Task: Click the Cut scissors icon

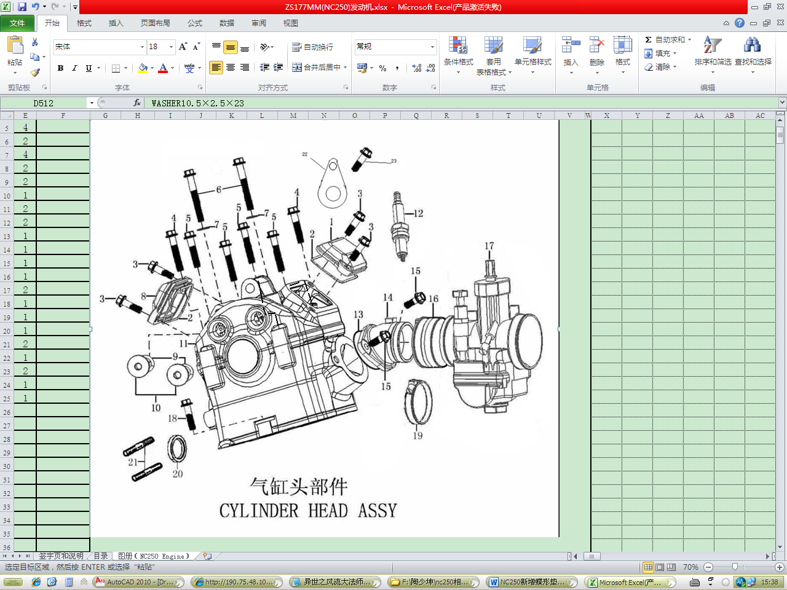Action: coord(35,42)
